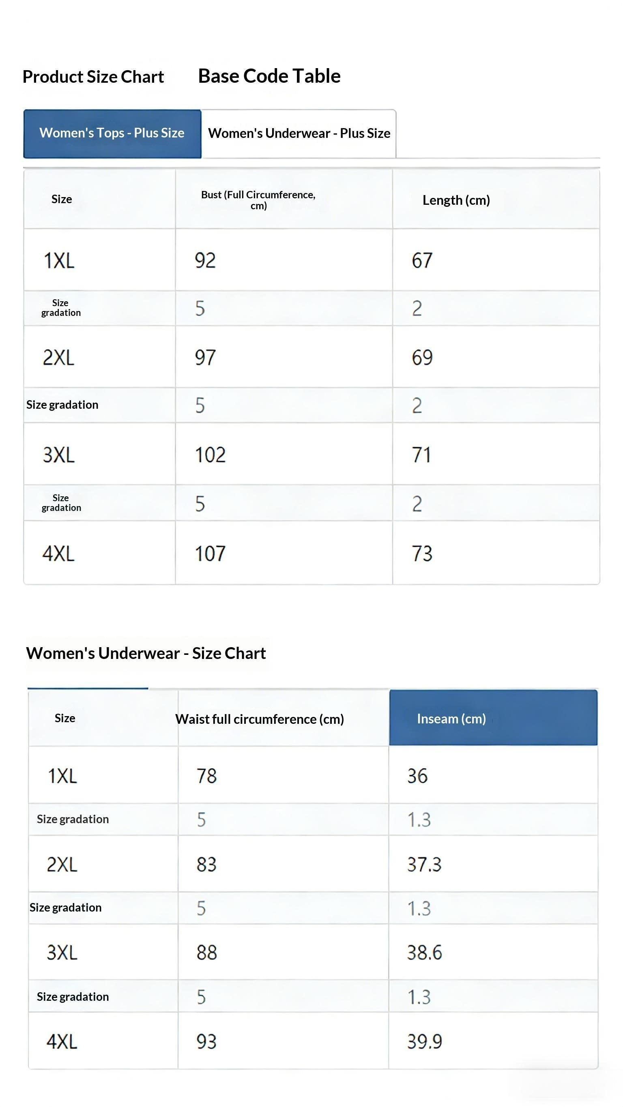This screenshot has height=1107, width=623.
Task: Click the Waist full circumference (cm) header
Action: click(x=259, y=719)
